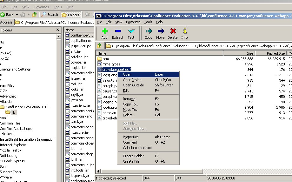Click the Add icon in 7-Zip toolbar
Image resolution: width=292 pixels, height=182 pixels.
coord(105,31)
